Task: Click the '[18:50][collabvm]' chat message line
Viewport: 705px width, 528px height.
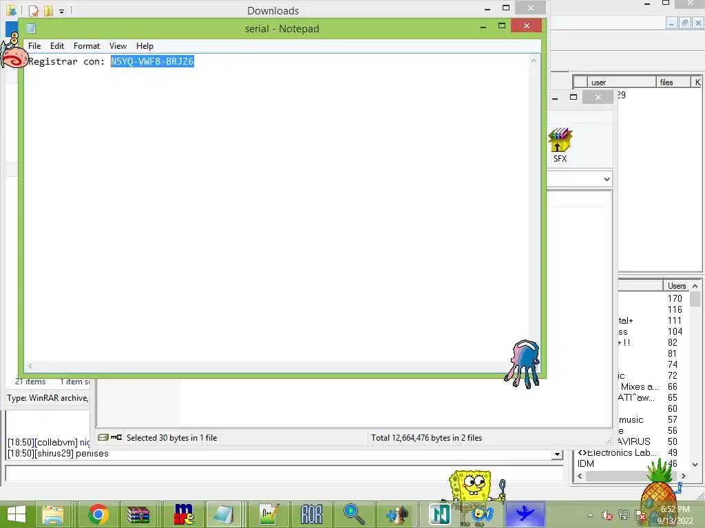Action: click(49, 442)
